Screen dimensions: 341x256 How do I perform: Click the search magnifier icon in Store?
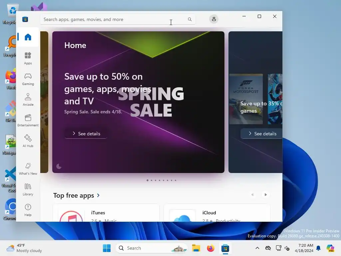pyautogui.click(x=189, y=19)
